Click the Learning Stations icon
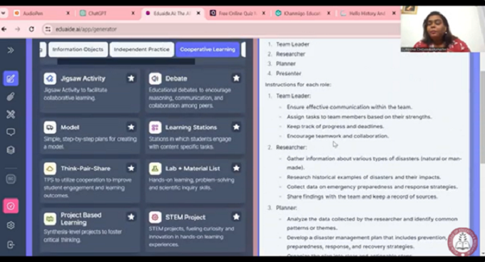The width and height of the screenshot is (485, 262). pyautogui.click(x=155, y=127)
